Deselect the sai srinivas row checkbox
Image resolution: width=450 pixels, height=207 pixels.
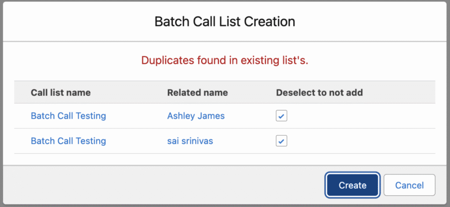click(x=281, y=141)
